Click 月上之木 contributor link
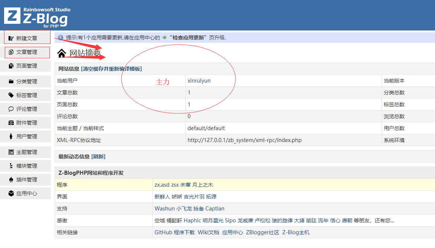The image size is (435, 248). point(202,185)
